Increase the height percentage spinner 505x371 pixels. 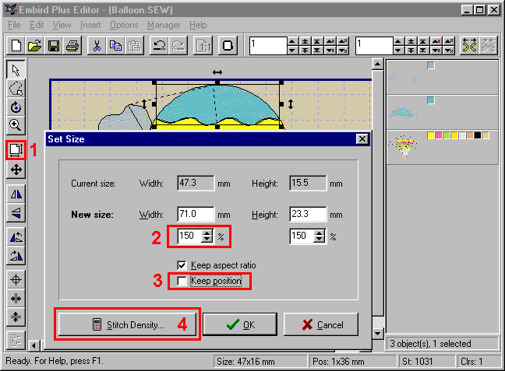320,233
